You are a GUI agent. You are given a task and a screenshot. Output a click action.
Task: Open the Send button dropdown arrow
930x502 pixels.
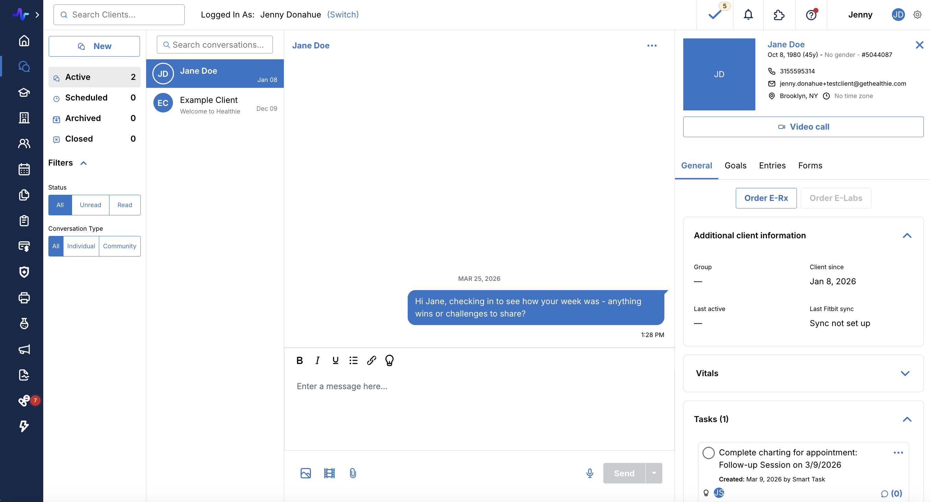654,473
